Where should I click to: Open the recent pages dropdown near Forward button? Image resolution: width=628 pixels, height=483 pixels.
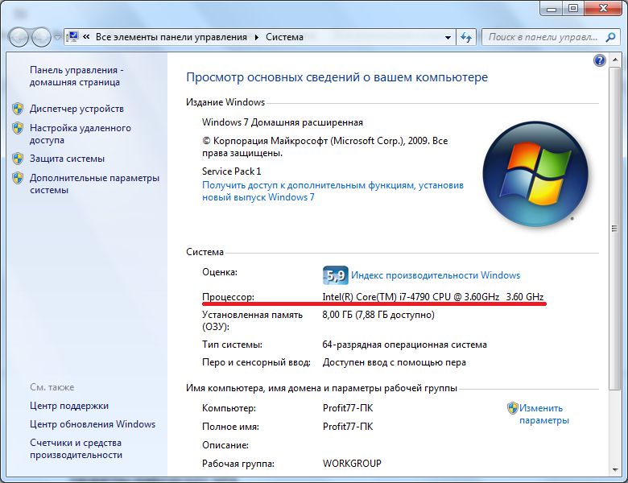(57, 37)
